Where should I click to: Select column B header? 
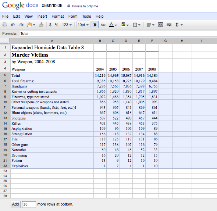(x=100, y=41)
